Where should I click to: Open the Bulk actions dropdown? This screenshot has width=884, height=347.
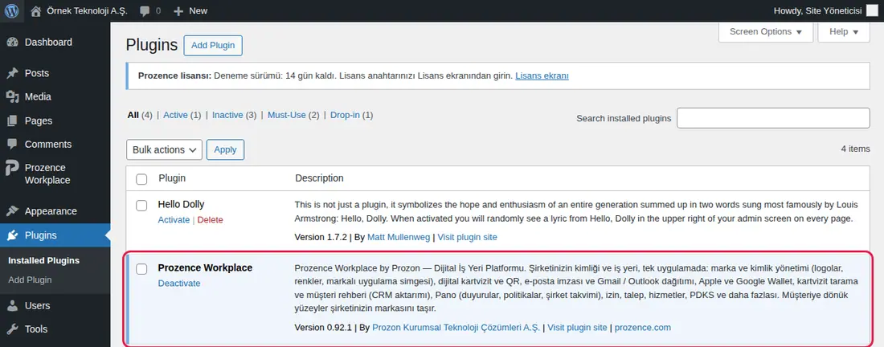[164, 150]
